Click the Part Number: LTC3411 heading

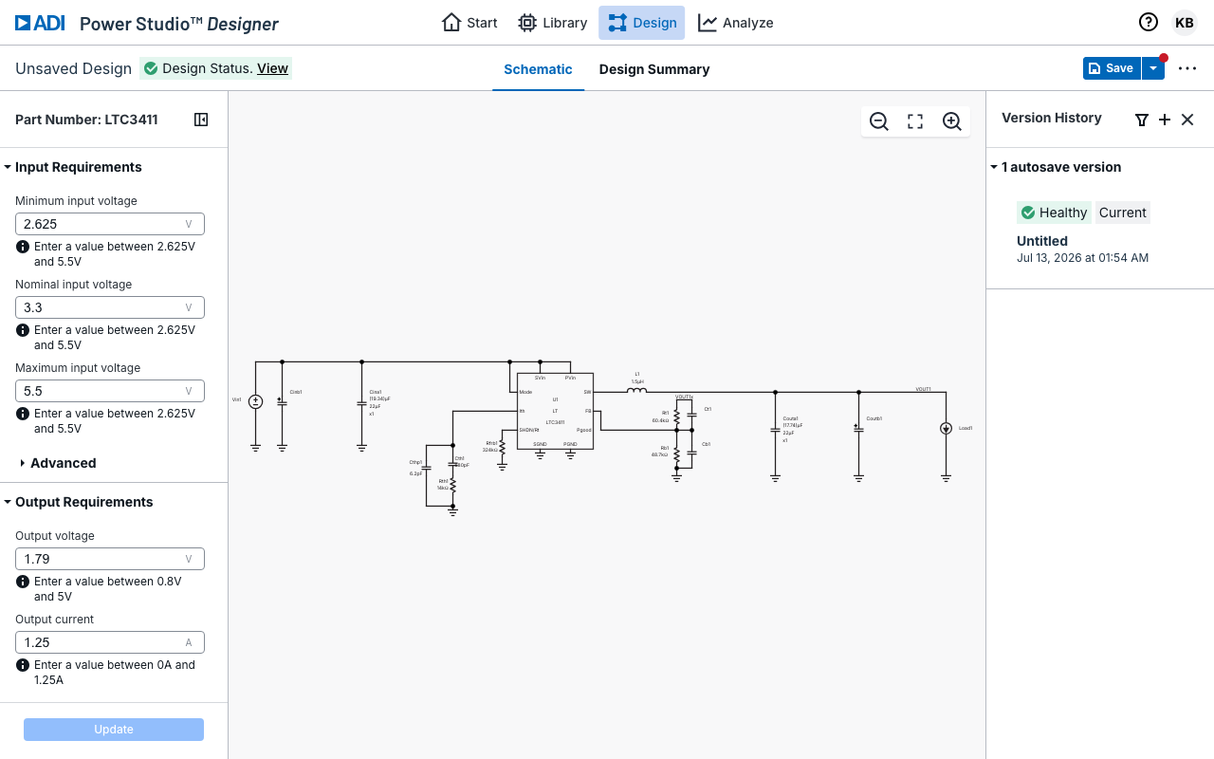[86, 120]
